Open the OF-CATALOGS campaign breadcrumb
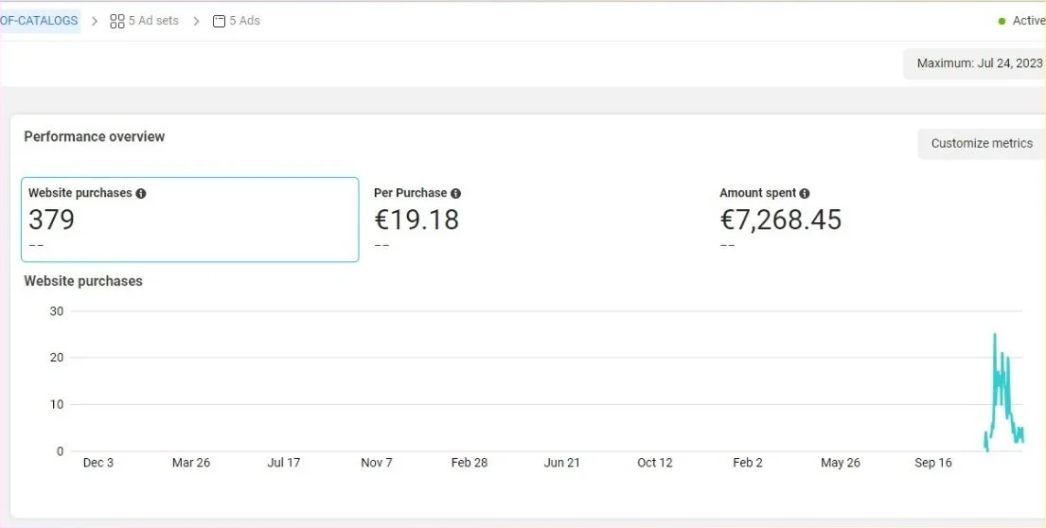The width and height of the screenshot is (1046, 528). pyautogui.click(x=40, y=21)
